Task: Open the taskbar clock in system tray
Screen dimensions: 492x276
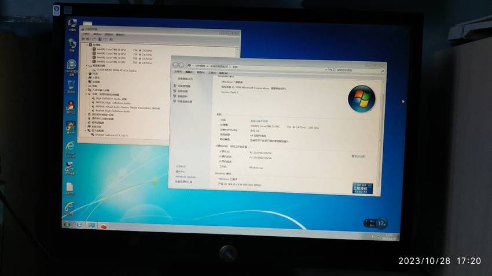Action: (389, 237)
